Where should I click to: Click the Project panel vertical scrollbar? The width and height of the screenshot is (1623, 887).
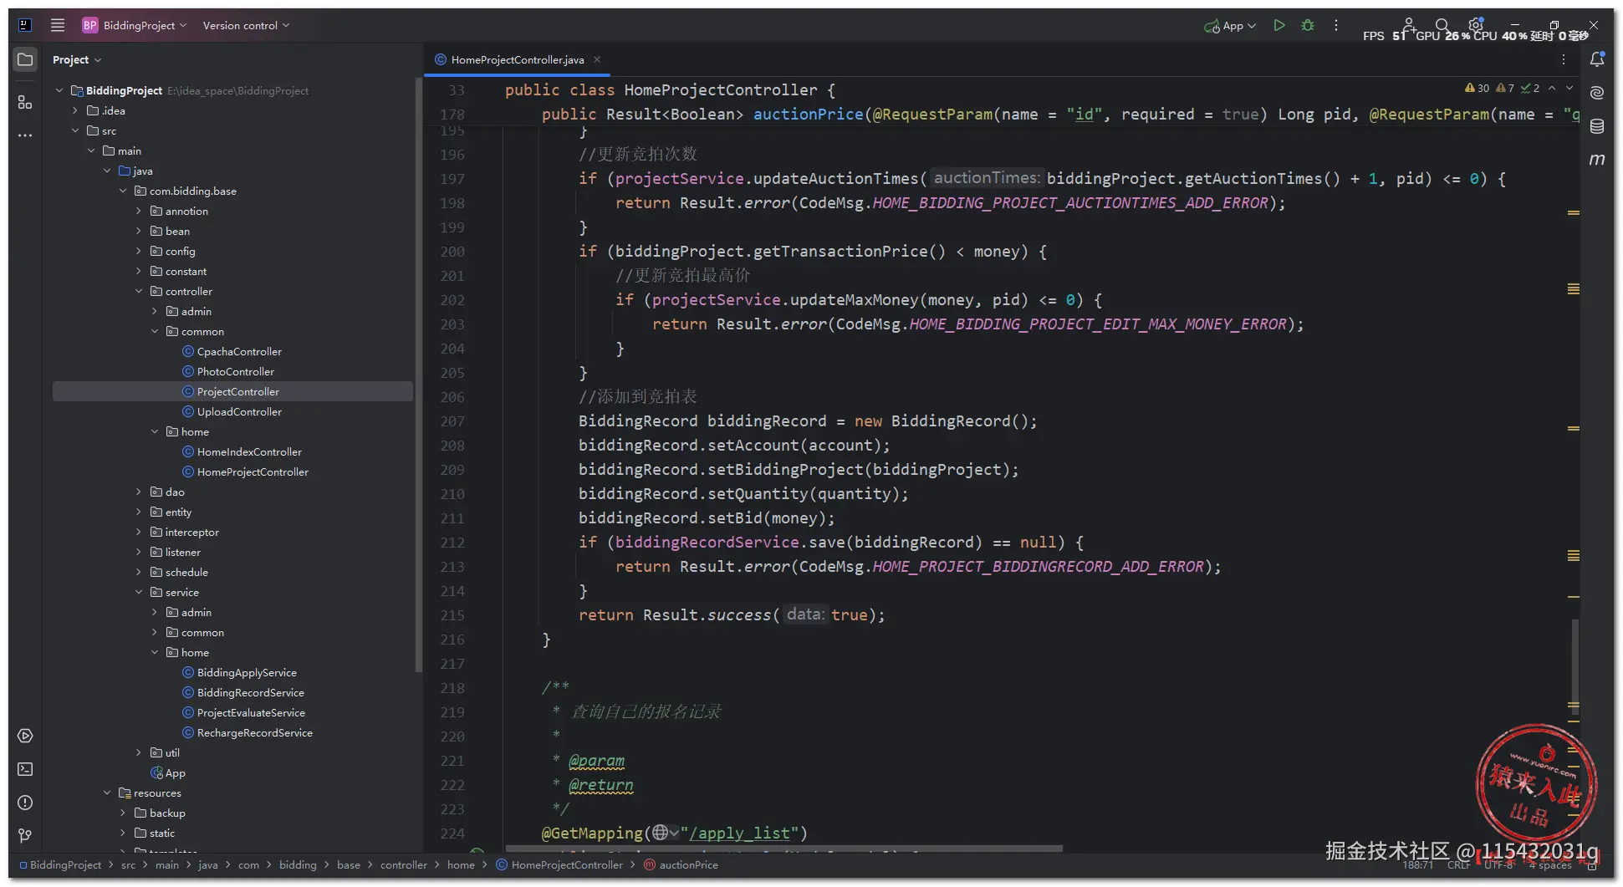click(418, 375)
